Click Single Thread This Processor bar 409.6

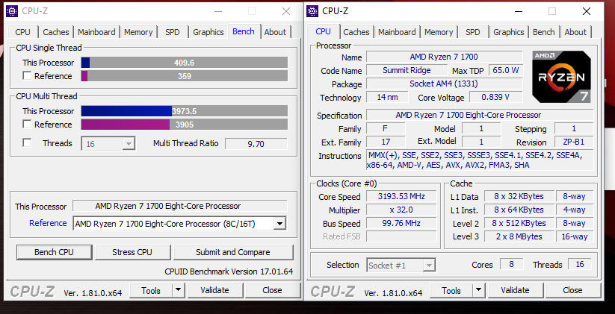[185, 63]
